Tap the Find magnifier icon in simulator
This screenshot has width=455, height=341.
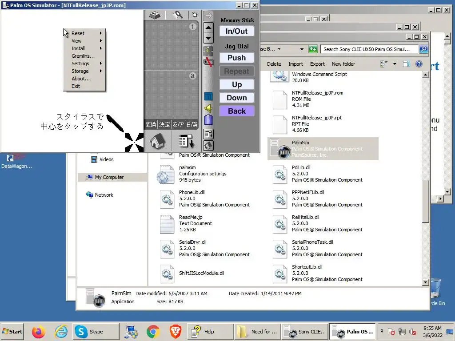point(177,15)
